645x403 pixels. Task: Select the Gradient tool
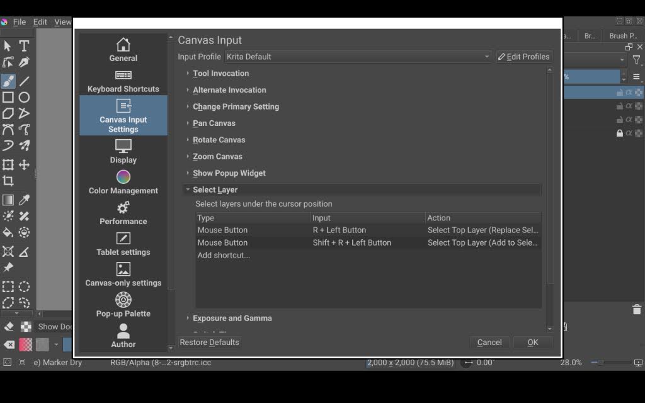[8, 200]
